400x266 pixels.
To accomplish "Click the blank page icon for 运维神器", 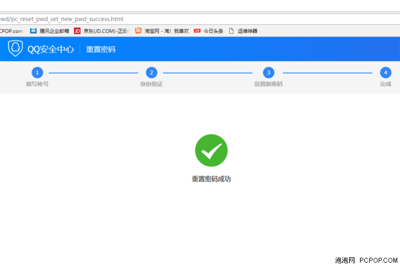I will 231,31.
